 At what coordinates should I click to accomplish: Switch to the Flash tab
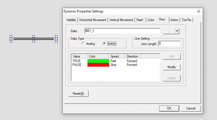click(140, 20)
